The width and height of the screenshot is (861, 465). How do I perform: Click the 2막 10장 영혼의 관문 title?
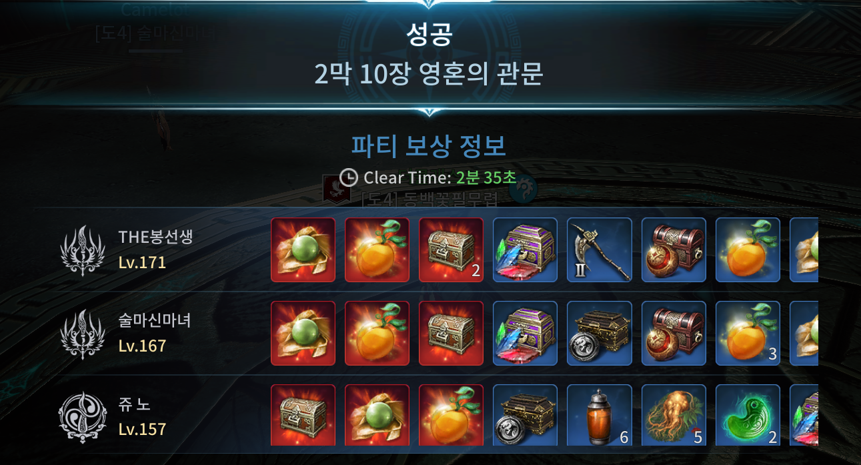point(429,74)
